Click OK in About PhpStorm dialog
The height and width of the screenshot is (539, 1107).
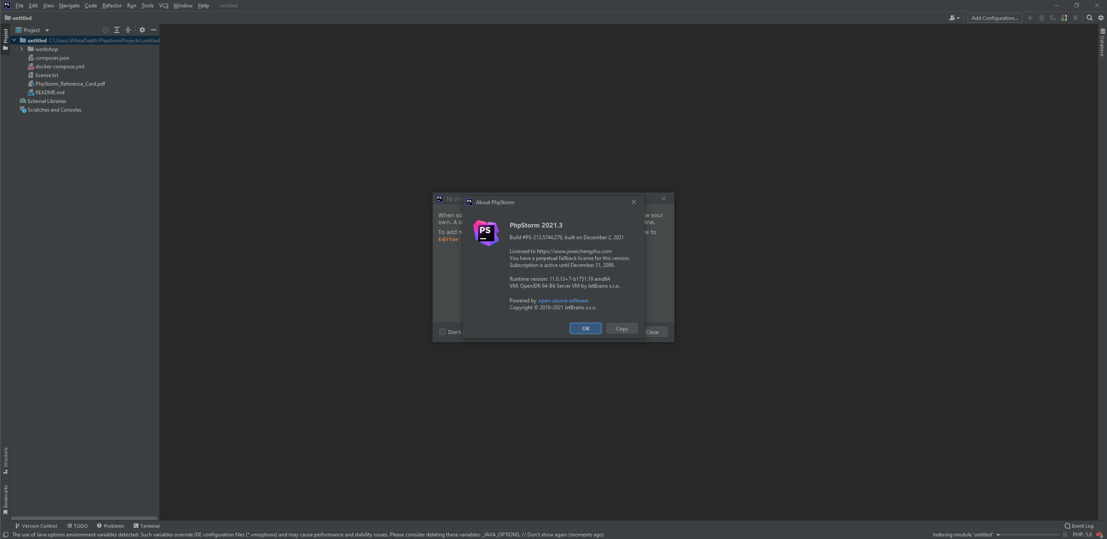point(586,328)
